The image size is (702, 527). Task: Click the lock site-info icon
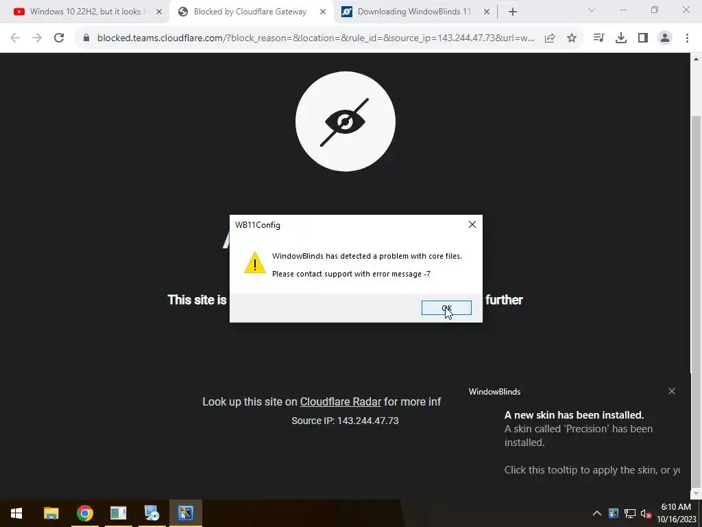point(86,38)
